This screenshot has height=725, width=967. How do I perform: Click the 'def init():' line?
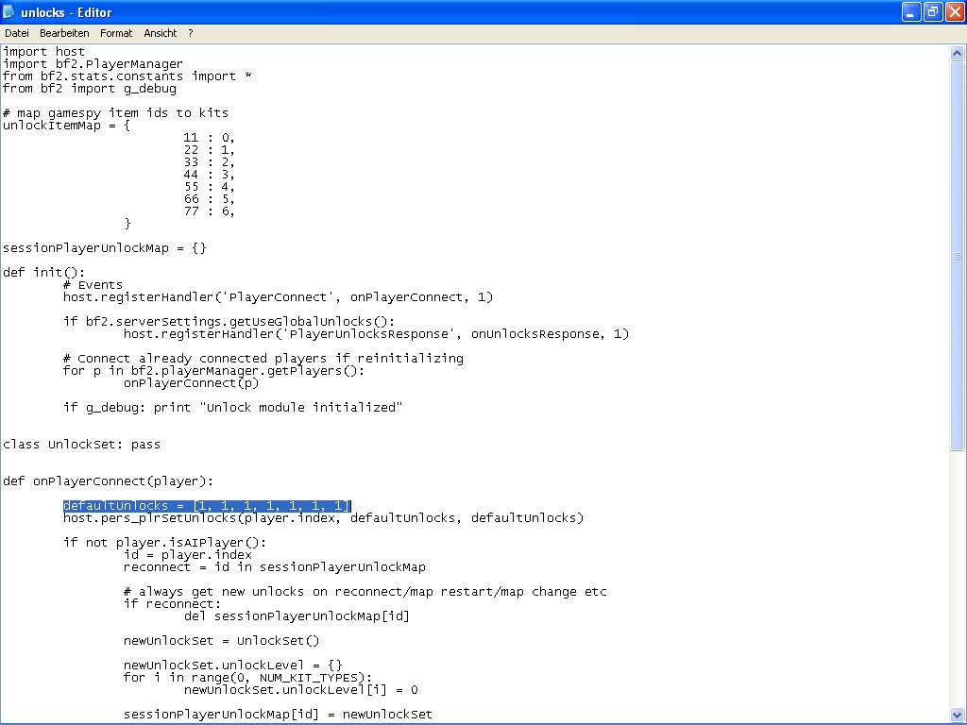point(43,273)
